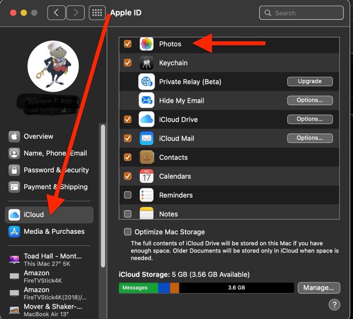The image size is (353, 319).
Task: Enable Optimize Mac Storage checkbox
Action: (x=128, y=231)
